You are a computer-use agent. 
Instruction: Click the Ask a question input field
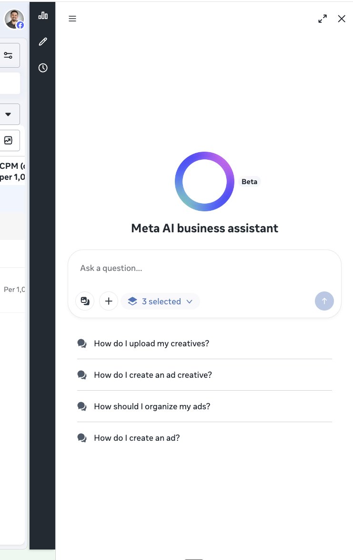coord(204,268)
